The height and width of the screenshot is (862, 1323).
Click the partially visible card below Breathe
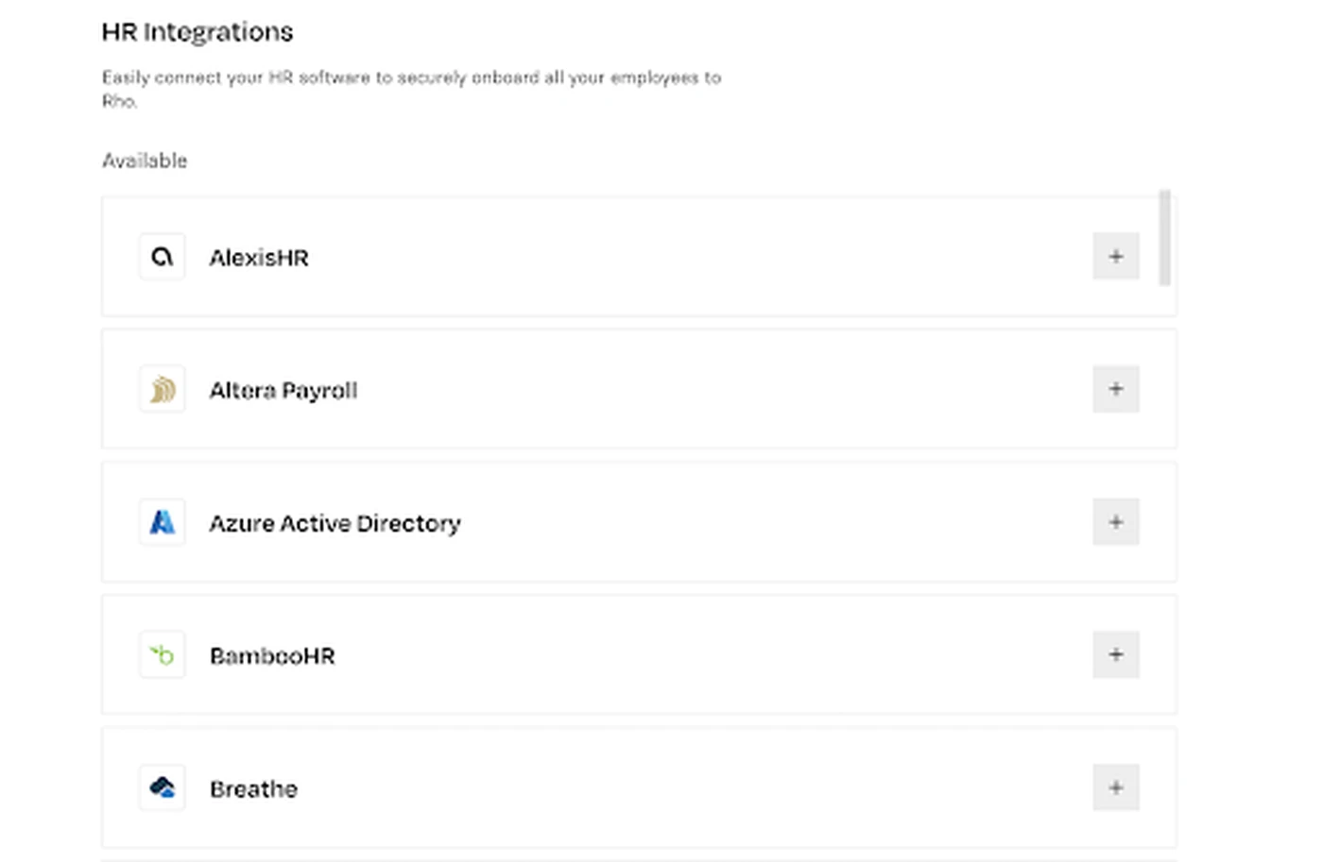(639, 860)
